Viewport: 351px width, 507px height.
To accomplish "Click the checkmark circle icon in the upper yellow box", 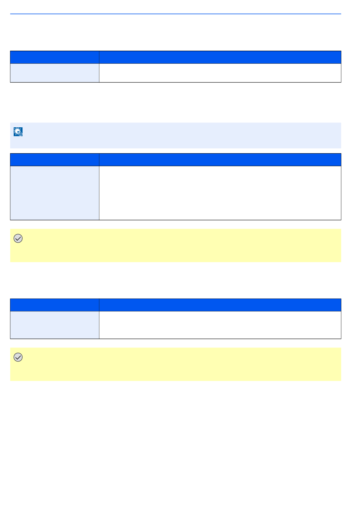I will [x=18, y=239].
